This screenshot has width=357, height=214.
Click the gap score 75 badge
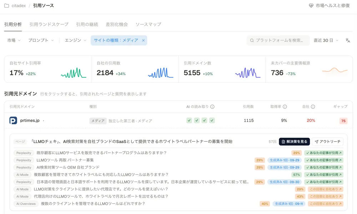pos(343,121)
